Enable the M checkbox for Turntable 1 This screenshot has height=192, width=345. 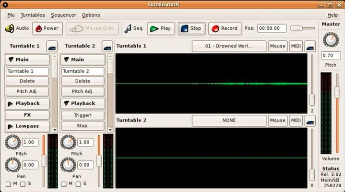coord(8,184)
